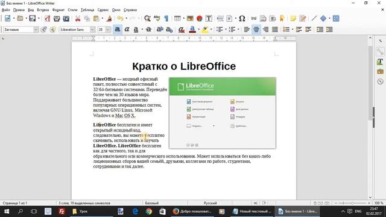Apply the yellow highlighting color
Image resolution: width=386 pixels, height=217 pixels.
(x=205, y=30)
